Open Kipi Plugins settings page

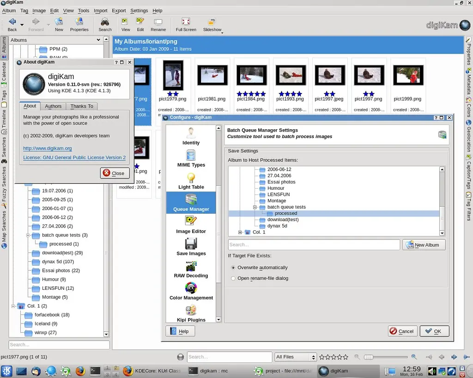point(191,313)
